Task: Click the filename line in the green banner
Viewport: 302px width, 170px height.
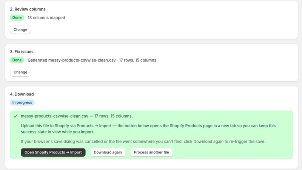Action: 77,116
